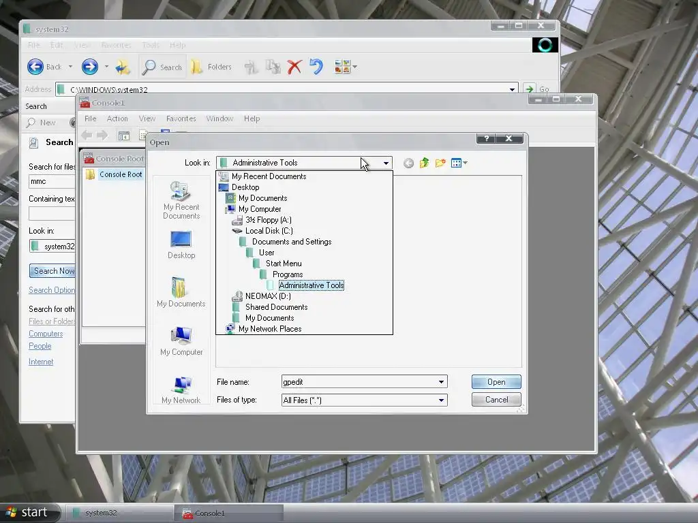Click Console1 toolbar forward arrow
The image size is (698, 523).
pyautogui.click(x=102, y=136)
